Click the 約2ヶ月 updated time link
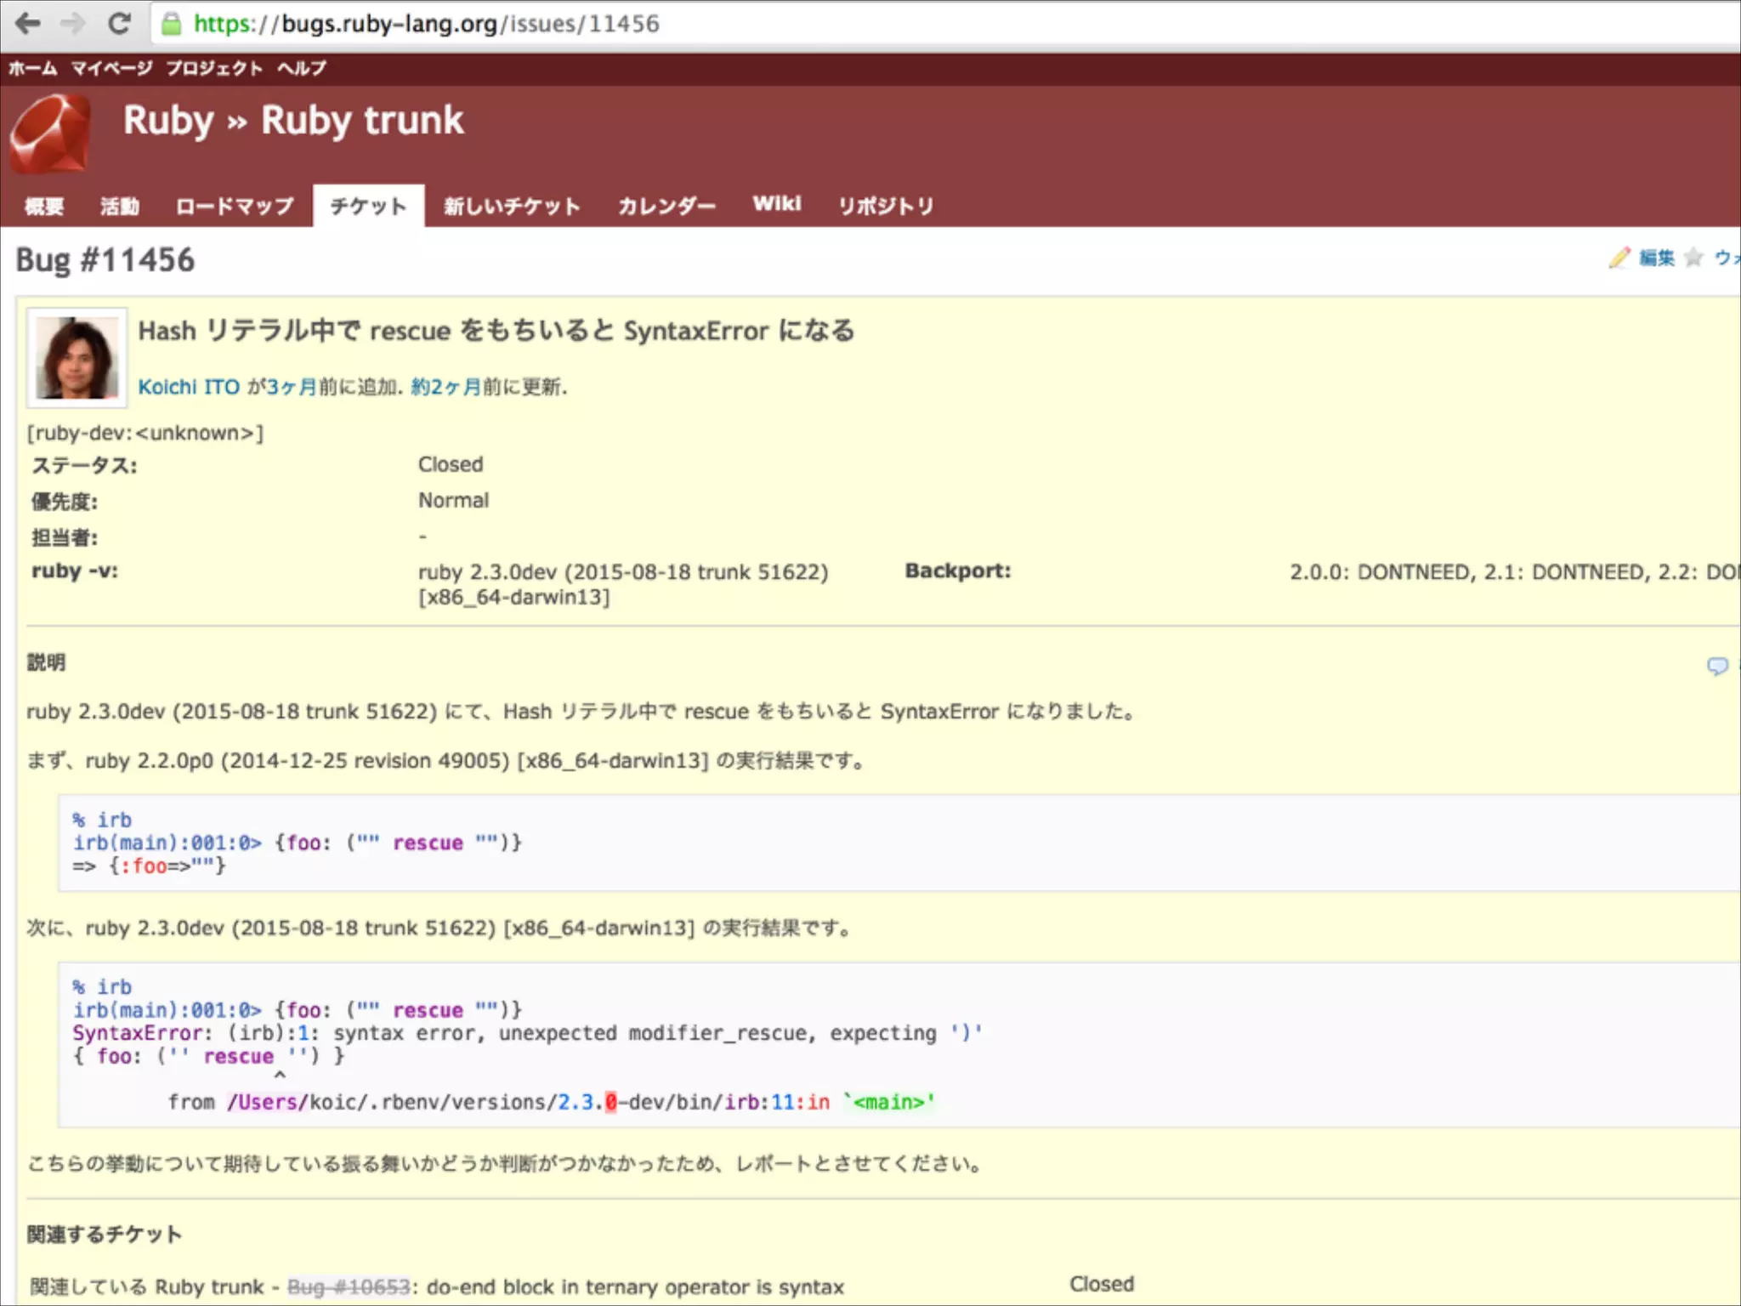Viewport: 1741px width, 1306px height. coord(446,387)
